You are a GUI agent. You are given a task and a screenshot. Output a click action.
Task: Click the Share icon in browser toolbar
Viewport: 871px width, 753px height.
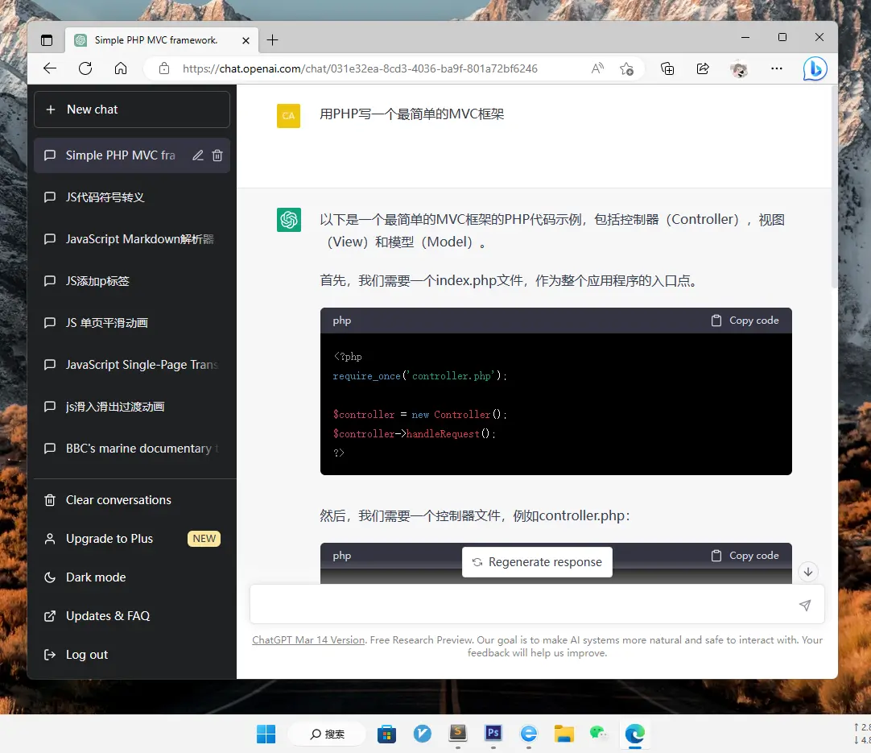click(703, 68)
